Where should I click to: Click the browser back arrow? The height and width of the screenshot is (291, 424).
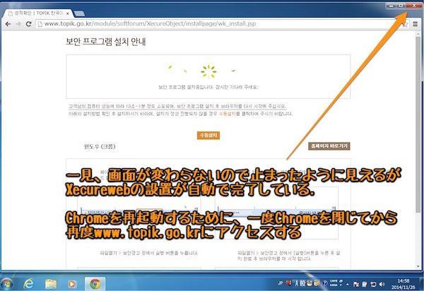pos(8,24)
